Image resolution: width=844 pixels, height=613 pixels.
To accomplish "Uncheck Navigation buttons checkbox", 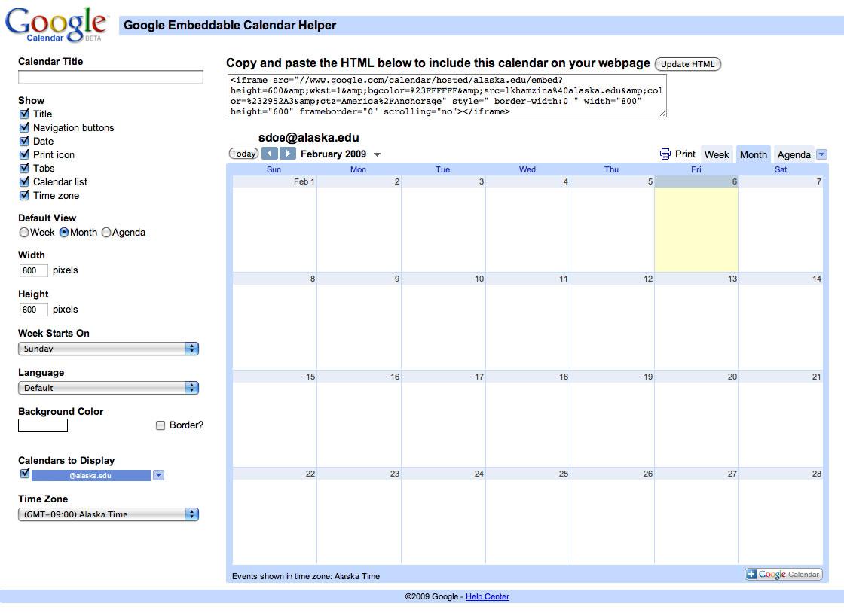I will tap(24, 127).
